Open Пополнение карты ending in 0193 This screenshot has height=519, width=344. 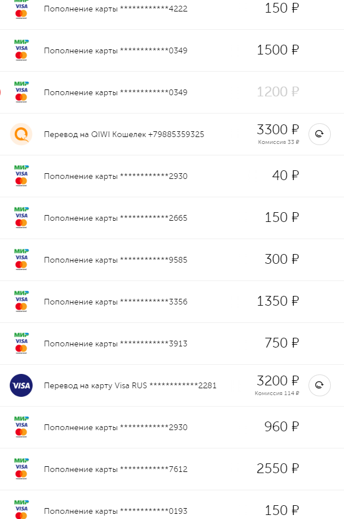pos(115,512)
